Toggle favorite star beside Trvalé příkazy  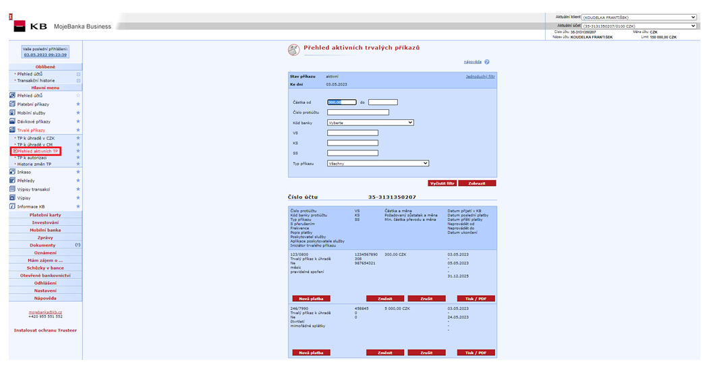pyautogui.click(x=78, y=130)
